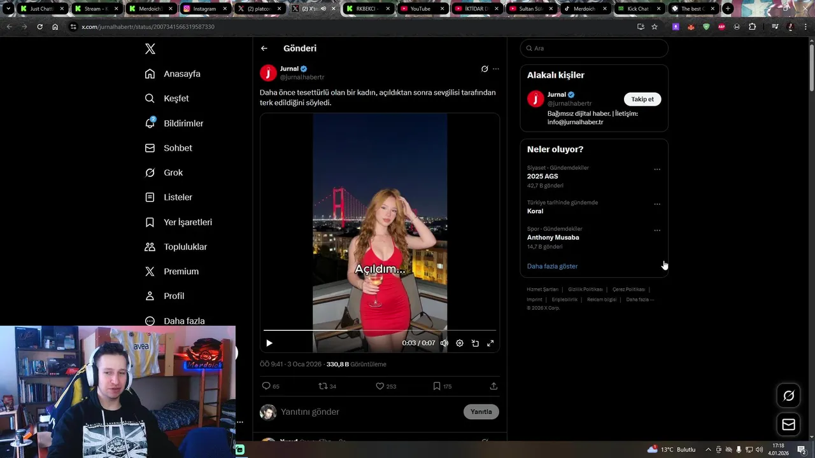
Task: Open the floating messages envelope button
Action: tap(788, 424)
